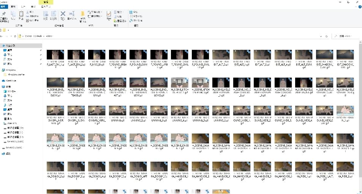Screen dimensions: 362x194
Task: Refresh the current folder view
Action: tap(326, 36)
